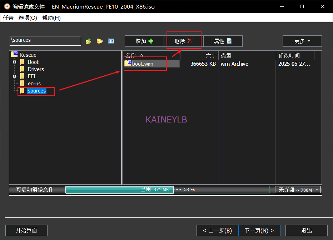Click the boot.wim file name
Screen dimensions: 333x240
143,64
